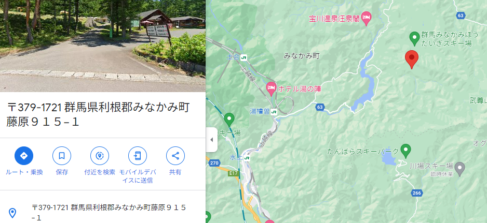Open たんばらスキーパーク green marker
The height and width of the screenshot is (223, 487).
pyautogui.click(x=405, y=151)
